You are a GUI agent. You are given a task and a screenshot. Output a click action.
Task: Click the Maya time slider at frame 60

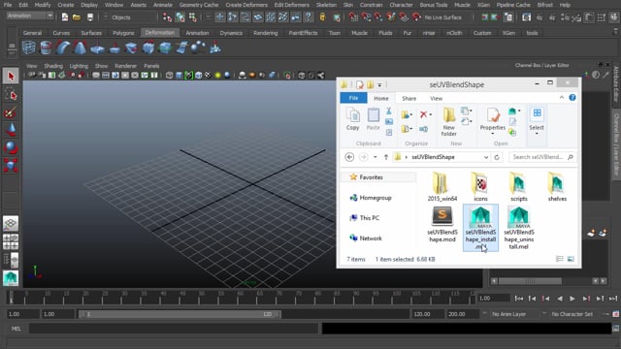240,297
